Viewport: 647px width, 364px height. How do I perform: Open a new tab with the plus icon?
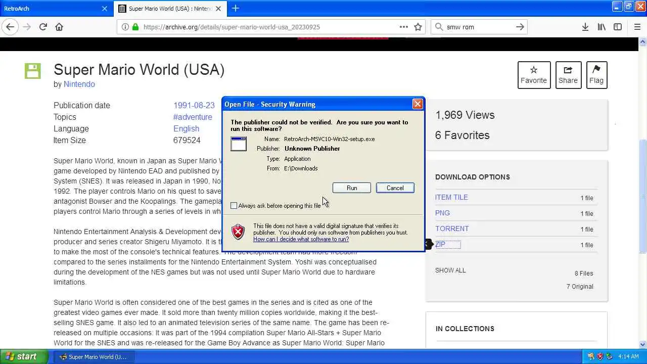(x=236, y=8)
